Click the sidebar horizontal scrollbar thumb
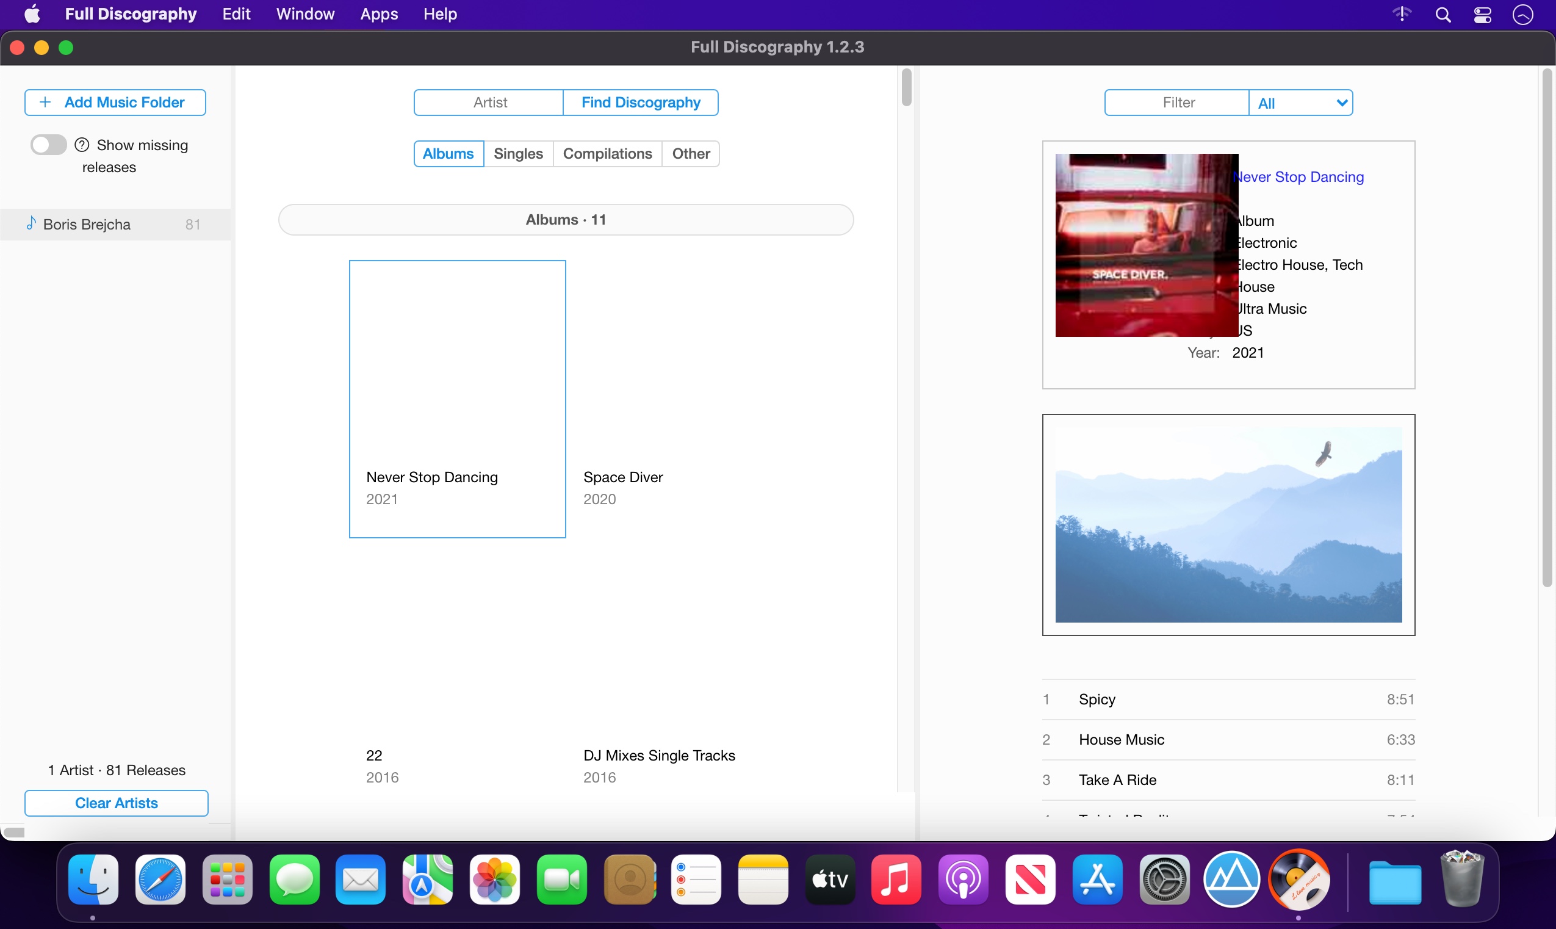The width and height of the screenshot is (1556, 929). (14, 833)
